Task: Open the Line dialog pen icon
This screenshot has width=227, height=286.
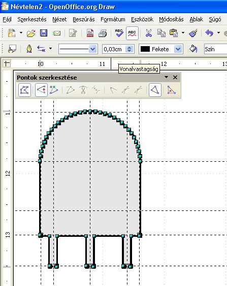Action: [29, 49]
